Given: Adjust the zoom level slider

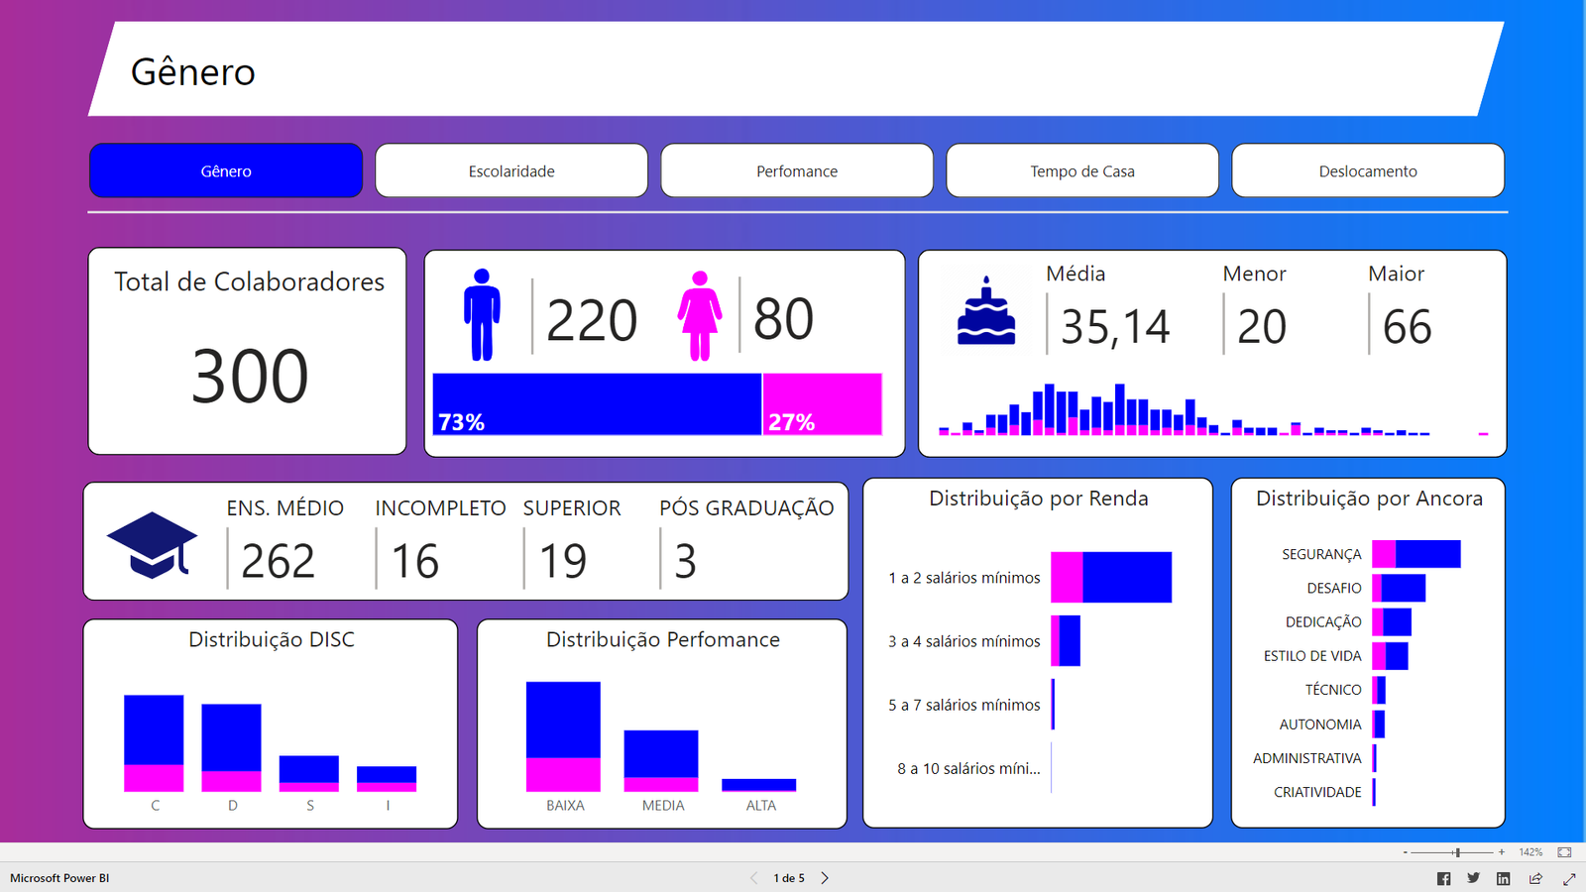Looking at the screenshot, I should 1457,850.
